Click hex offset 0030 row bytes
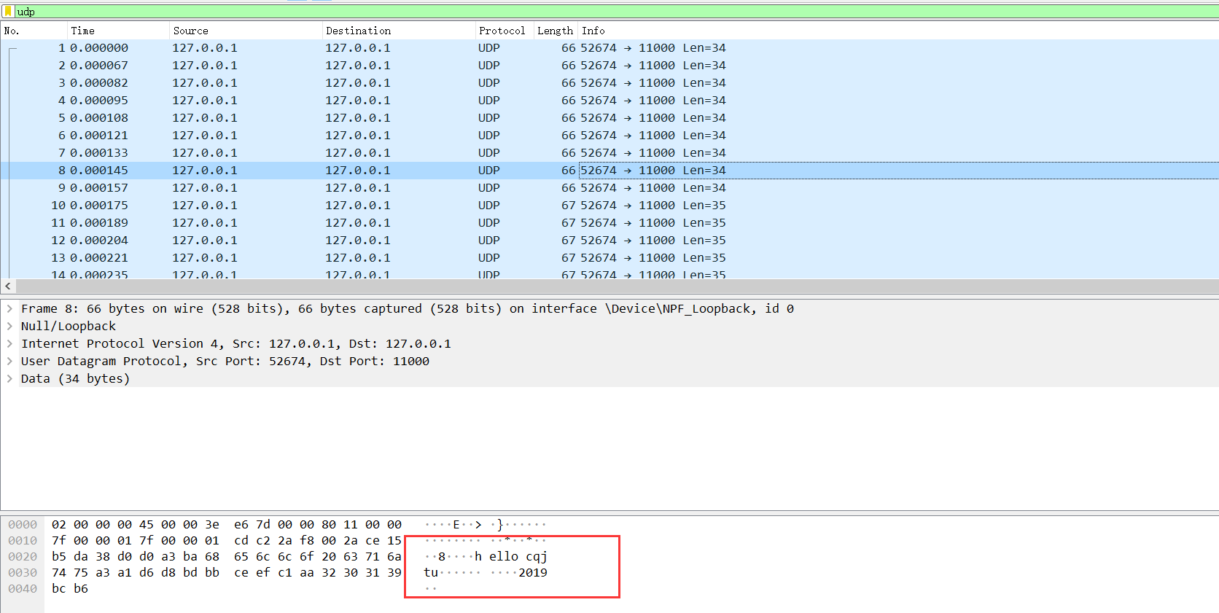Screen dimensions: 1219x613 click(226, 573)
